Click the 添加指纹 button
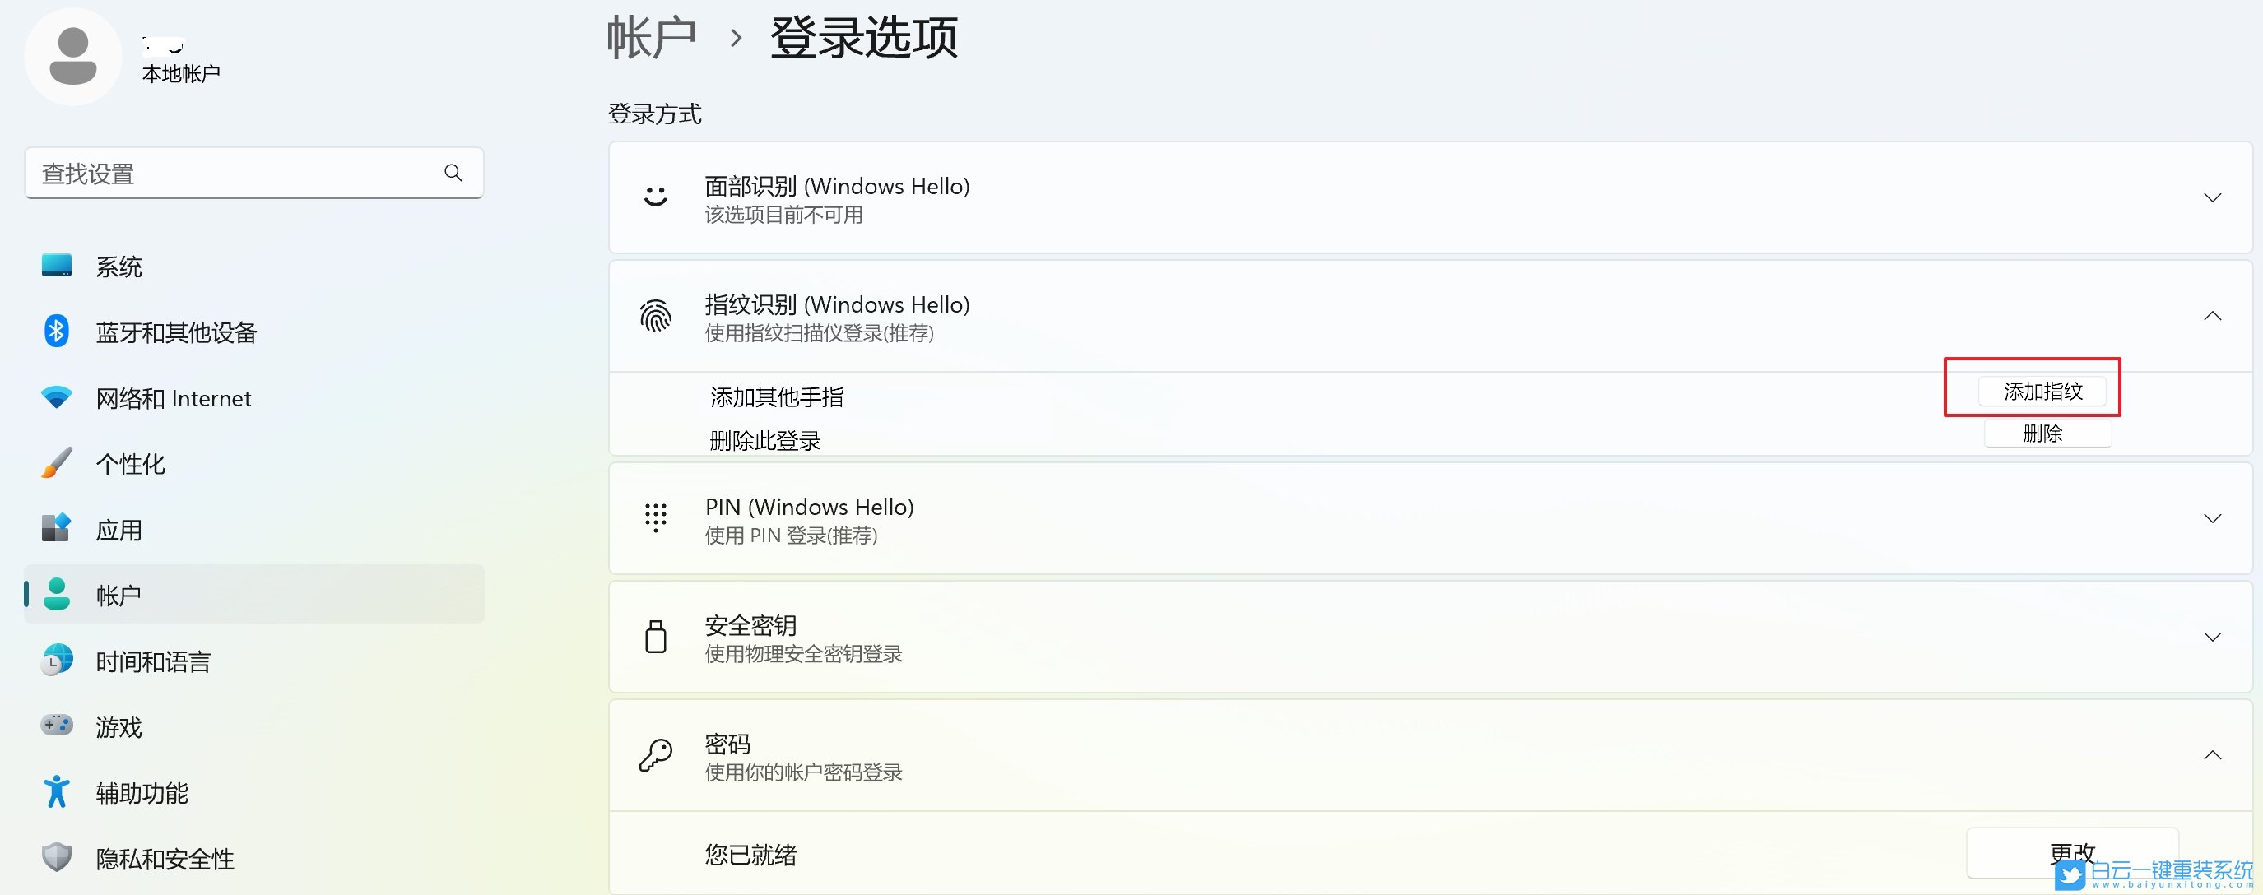The height and width of the screenshot is (895, 2263). [2042, 390]
